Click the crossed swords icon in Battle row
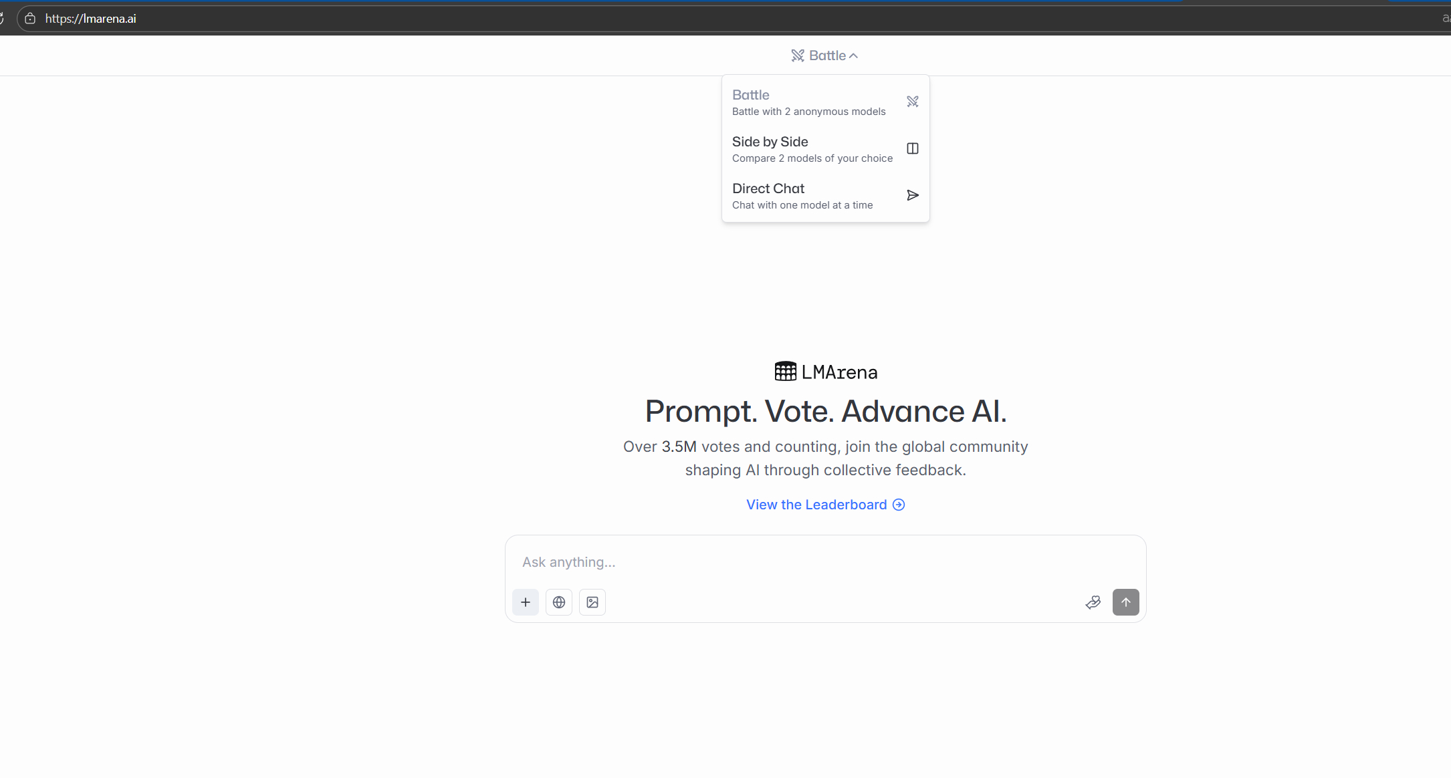The width and height of the screenshot is (1451, 778). [x=913, y=102]
